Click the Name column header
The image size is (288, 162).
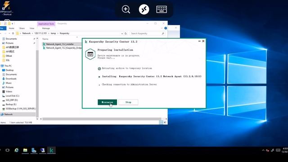coord(45,39)
